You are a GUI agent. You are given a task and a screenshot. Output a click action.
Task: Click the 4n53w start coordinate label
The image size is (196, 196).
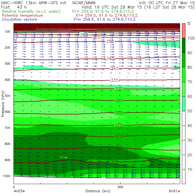[19, 191]
